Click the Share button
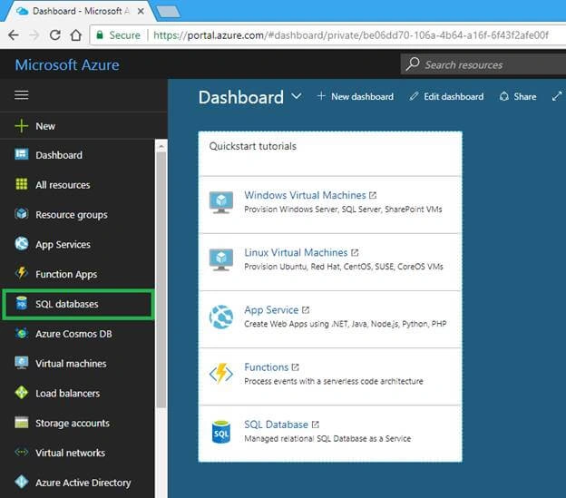 coord(518,96)
